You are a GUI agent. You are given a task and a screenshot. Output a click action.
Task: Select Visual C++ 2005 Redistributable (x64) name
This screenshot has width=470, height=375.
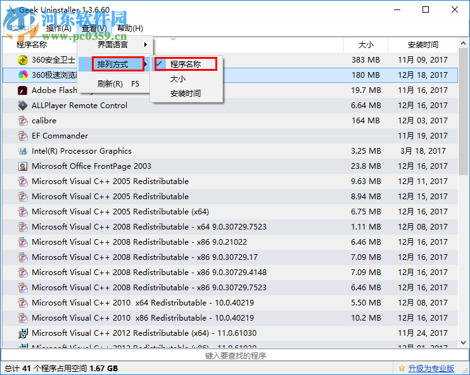tap(120, 212)
